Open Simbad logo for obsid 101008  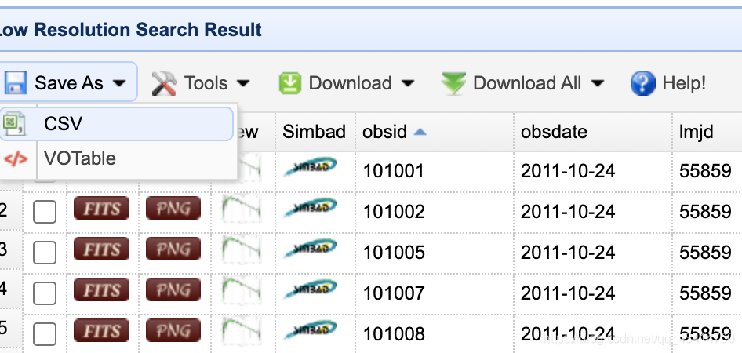tap(311, 329)
